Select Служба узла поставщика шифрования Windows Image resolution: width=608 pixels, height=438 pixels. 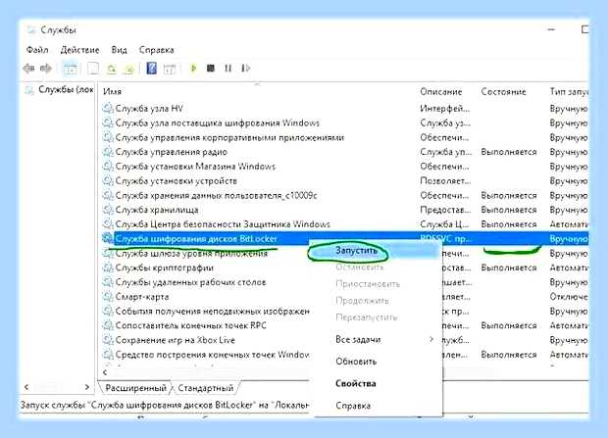pyautogui.click(x=217, y=123)
